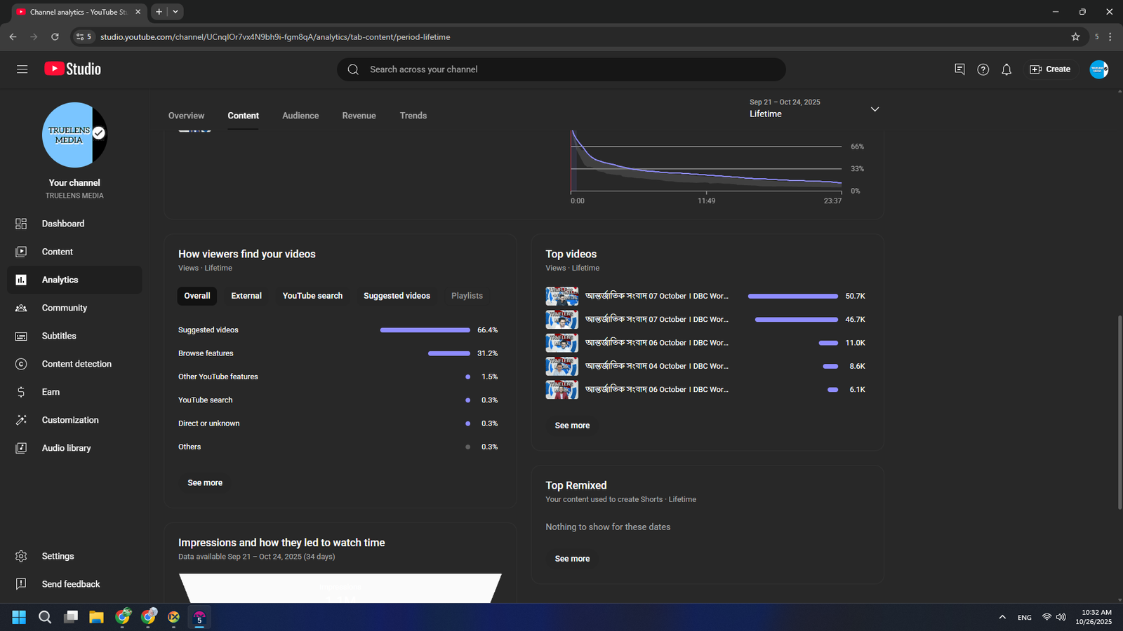1123x631 pixels.
Task: Open the help question mark icon
Action: pos(983,69)
